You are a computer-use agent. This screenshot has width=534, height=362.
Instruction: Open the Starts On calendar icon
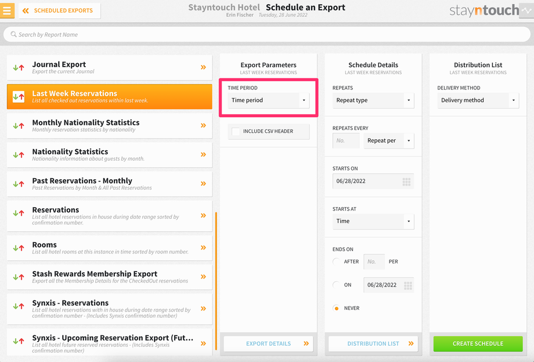tap(406, 182)
